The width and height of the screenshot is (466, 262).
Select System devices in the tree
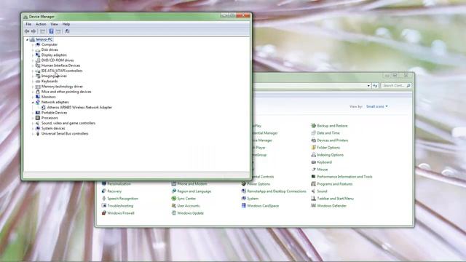[53, 128]
